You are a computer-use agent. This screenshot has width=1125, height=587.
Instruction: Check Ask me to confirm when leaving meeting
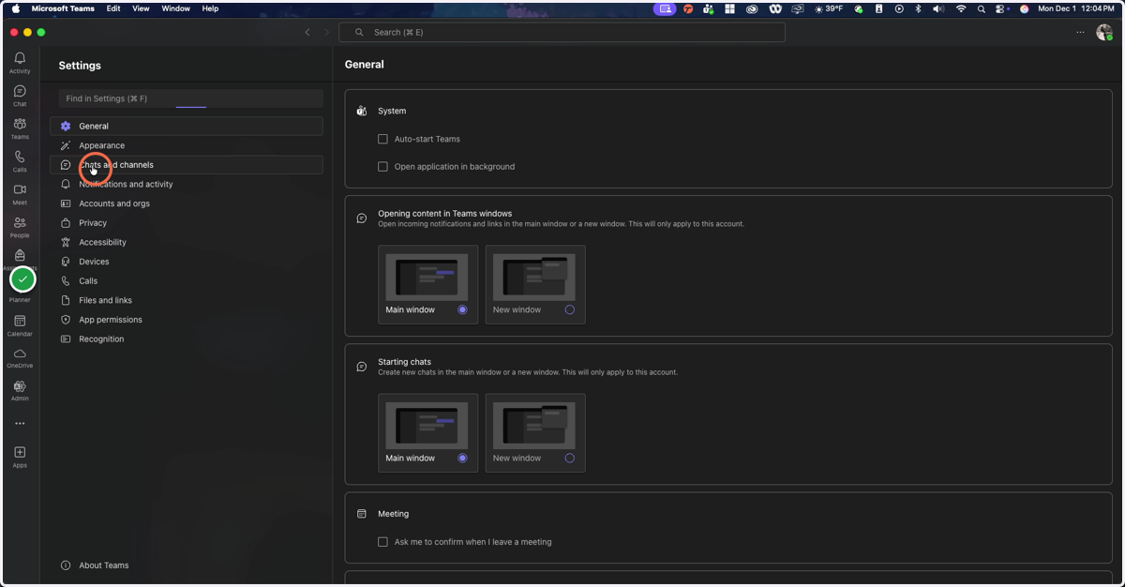coord(382,542)
